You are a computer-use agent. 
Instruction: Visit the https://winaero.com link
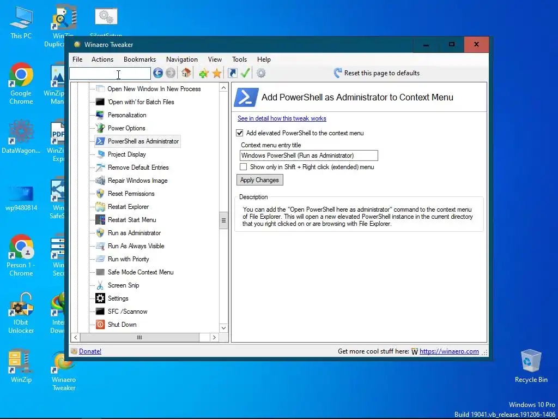(449, 351)
